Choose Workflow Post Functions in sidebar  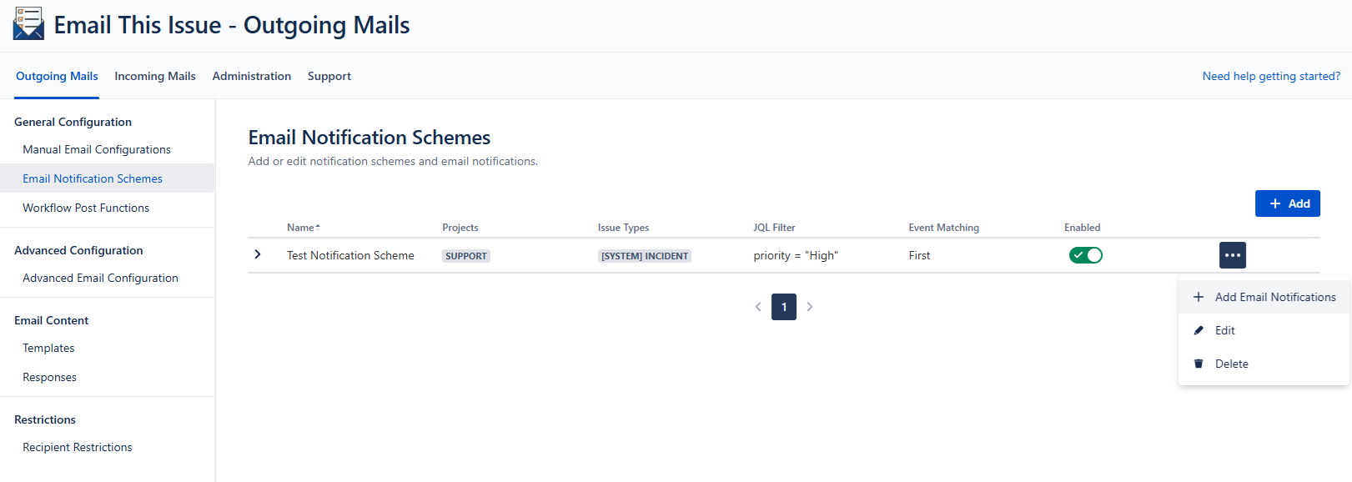(x=86, y=208)
